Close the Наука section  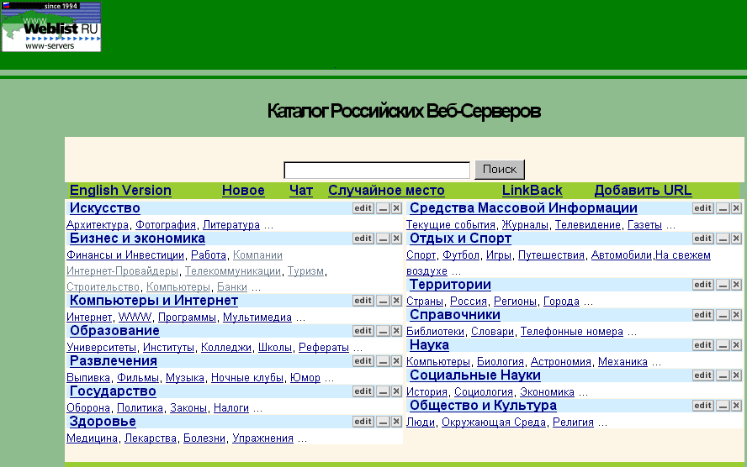737,345
